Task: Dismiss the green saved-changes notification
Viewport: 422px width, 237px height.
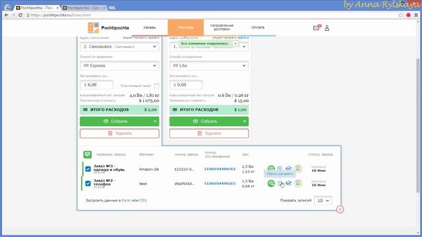Action: click(235, 43)
